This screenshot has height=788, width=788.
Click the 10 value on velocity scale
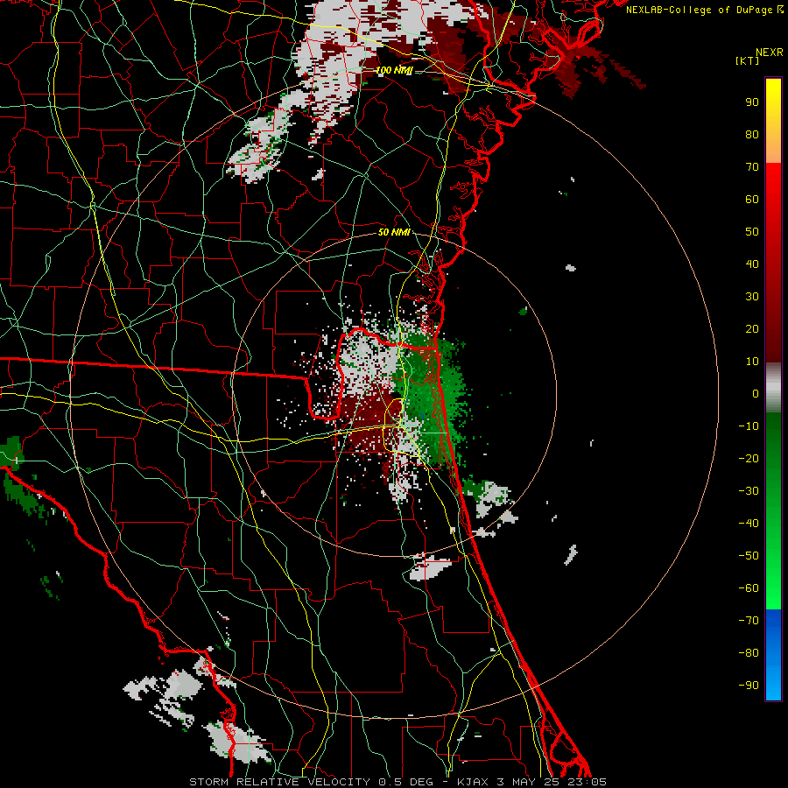tap(752, 362)
